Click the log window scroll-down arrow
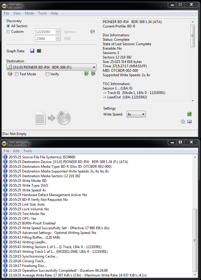The width and height of the screenshot is (201, 280). click(195, 275)
